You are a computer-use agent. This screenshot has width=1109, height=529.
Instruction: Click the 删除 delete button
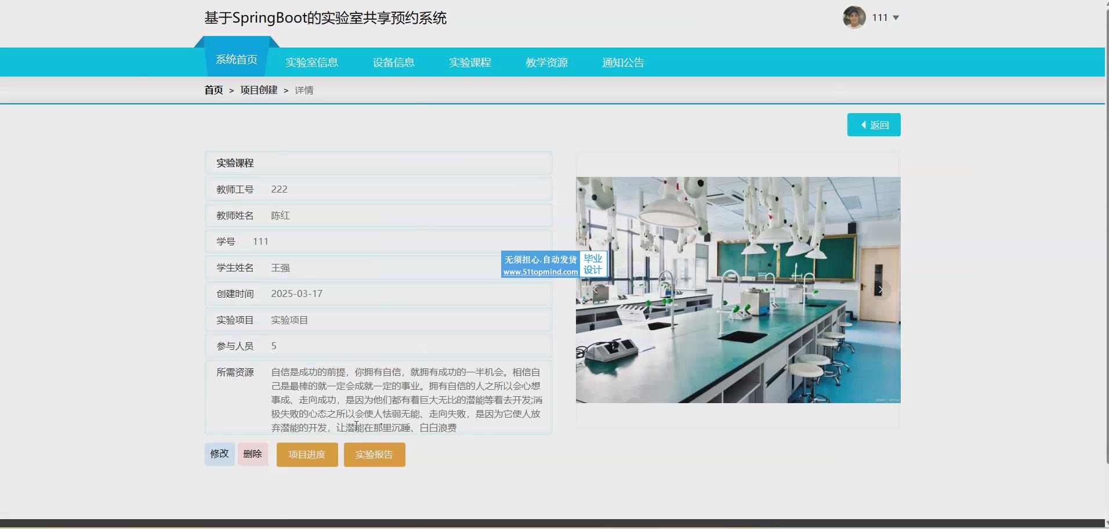point(252,454)
